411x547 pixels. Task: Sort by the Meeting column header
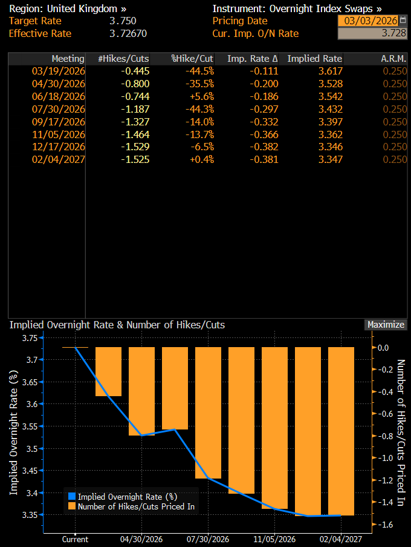coord(68,59)
